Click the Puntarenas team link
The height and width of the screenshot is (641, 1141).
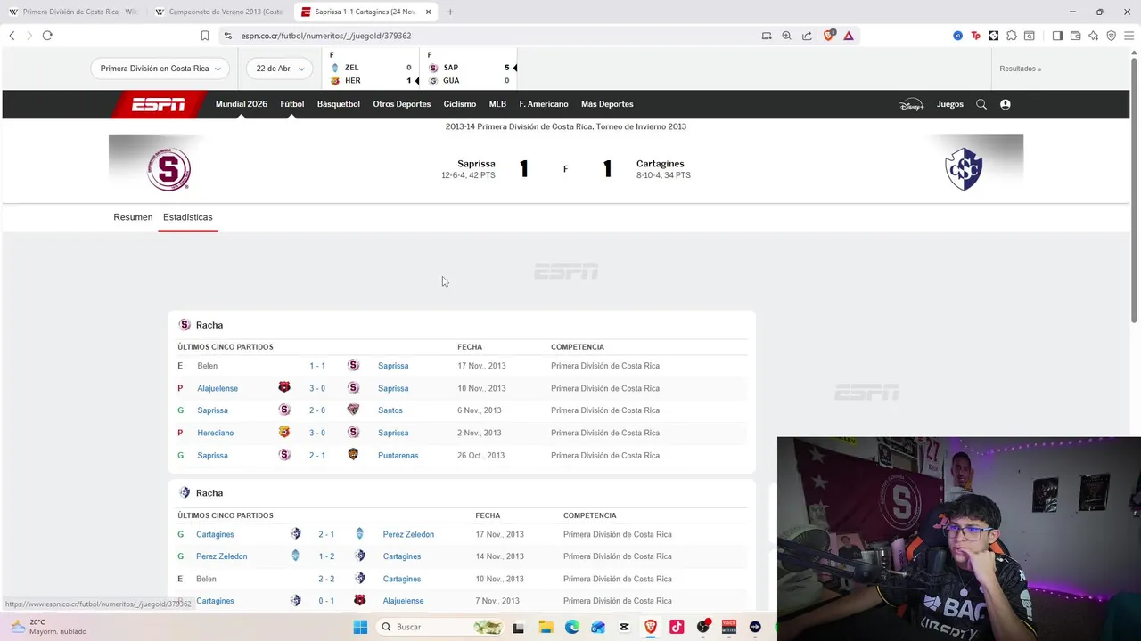[398, 455]
